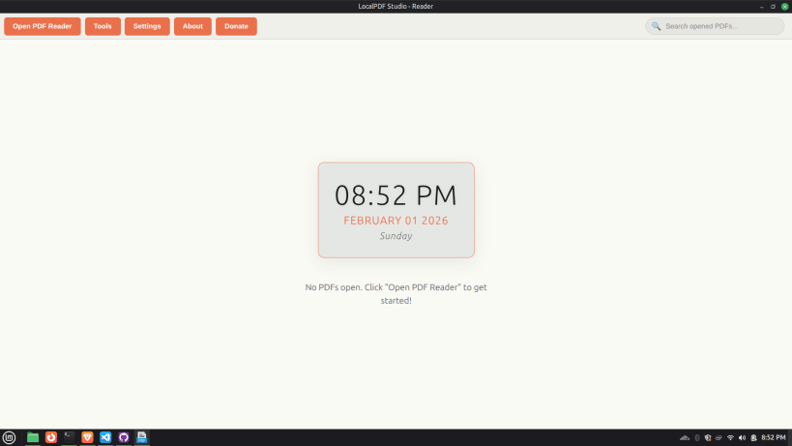Screen dimensions: 792x446
Task: Open GitHub Desktop from taskbar
Action: (x=124, y=437)
